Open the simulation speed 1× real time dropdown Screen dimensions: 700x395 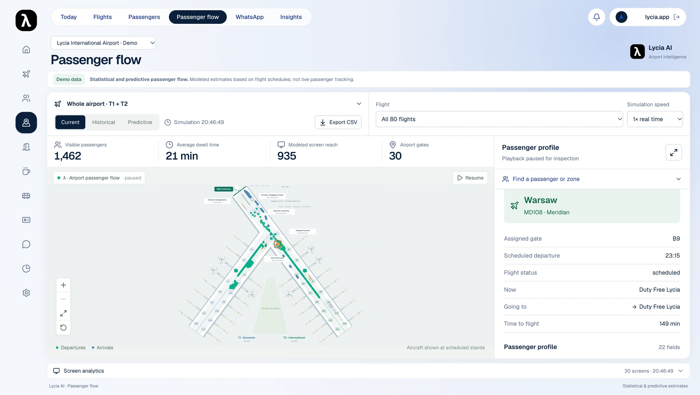[x=655, y=119]
